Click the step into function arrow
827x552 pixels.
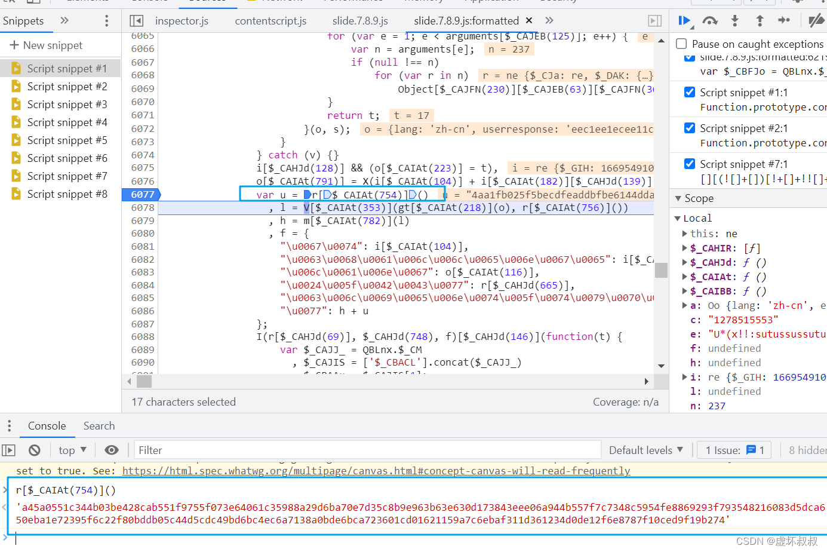[734, 21]
